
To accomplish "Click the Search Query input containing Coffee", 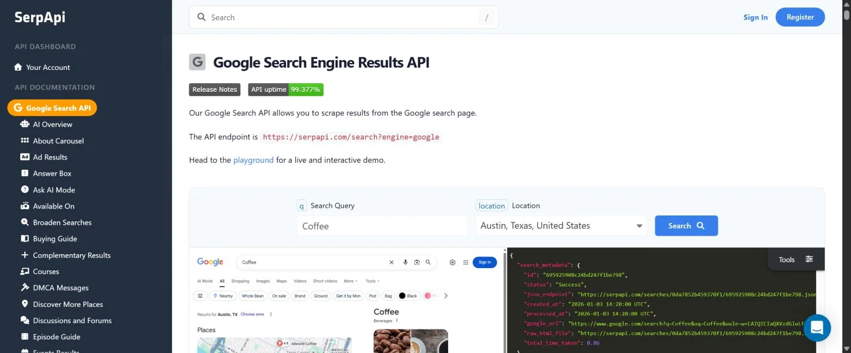I will 382,226.
